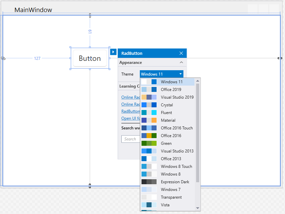This screenshot has width=285, height=214.
Task: Pick Windows 8 Touch theme
Action: click(x=168, y=166)
